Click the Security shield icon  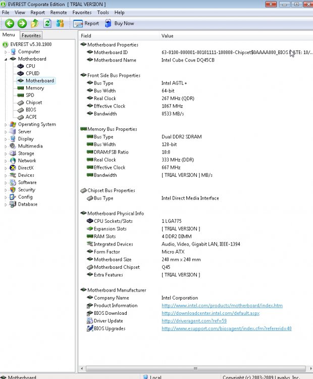point(13,189)
